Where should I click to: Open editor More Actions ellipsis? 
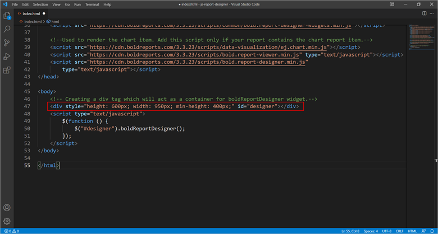coord(432,13)
